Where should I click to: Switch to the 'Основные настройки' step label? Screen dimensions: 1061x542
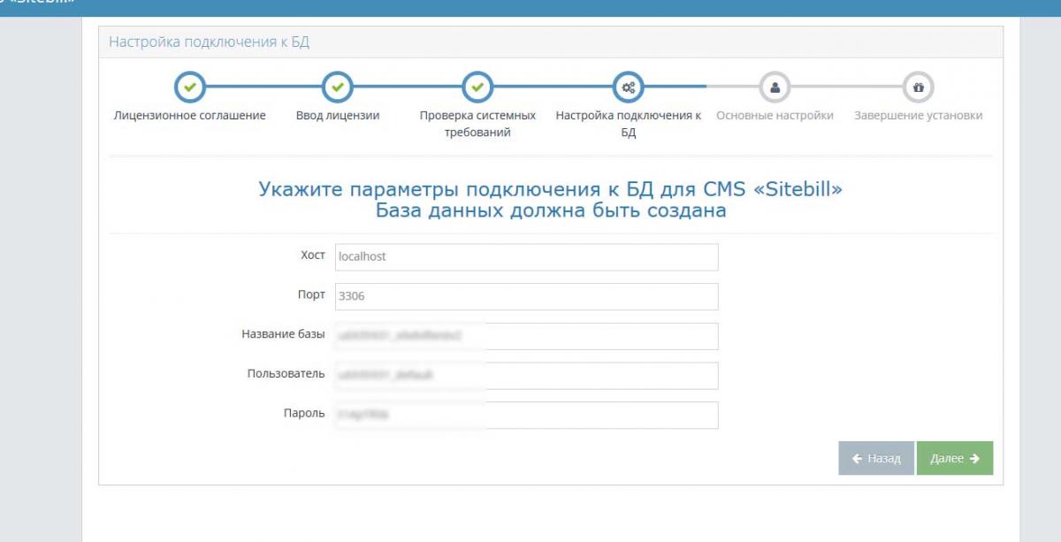pyautogui.click(x=775, y=116)
